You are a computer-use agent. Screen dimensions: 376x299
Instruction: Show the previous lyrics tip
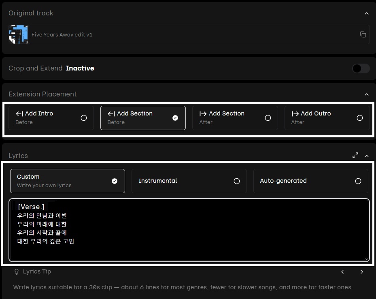pyautogui.click(x=342, y=272)
